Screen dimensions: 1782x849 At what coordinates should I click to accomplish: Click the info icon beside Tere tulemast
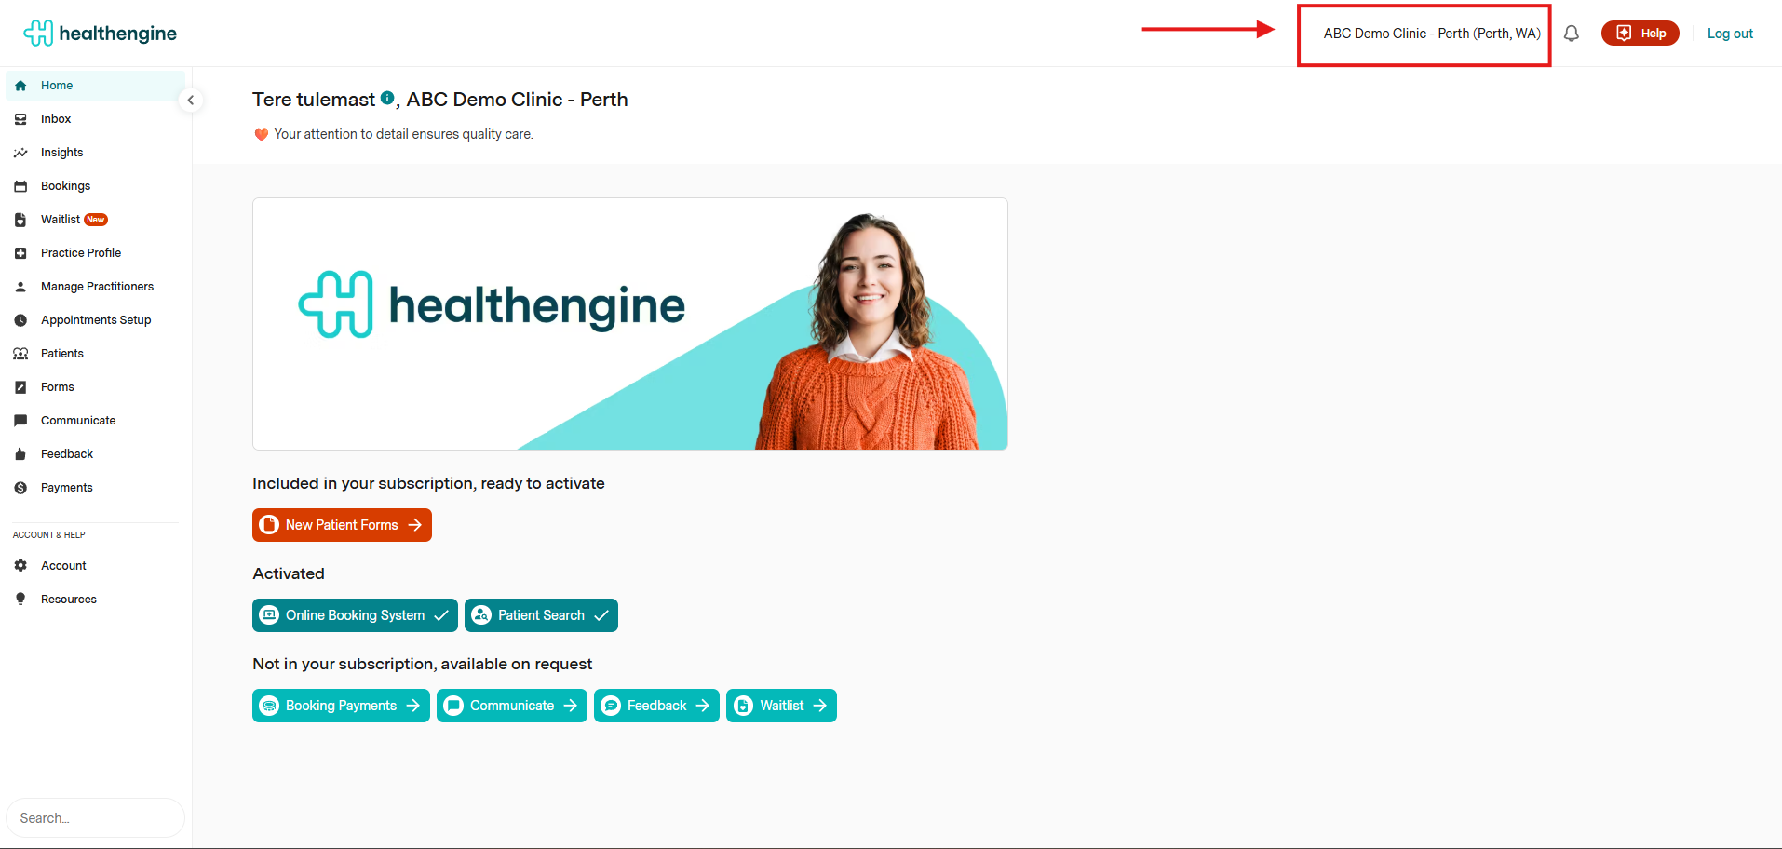tap(387, 98)
